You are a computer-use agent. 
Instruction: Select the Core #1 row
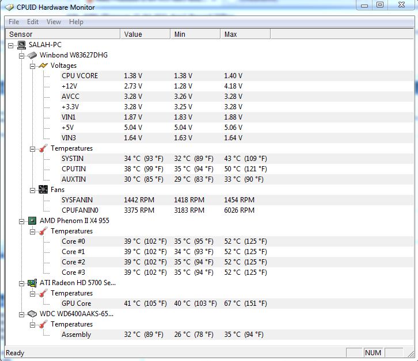(x=237, y=252)
